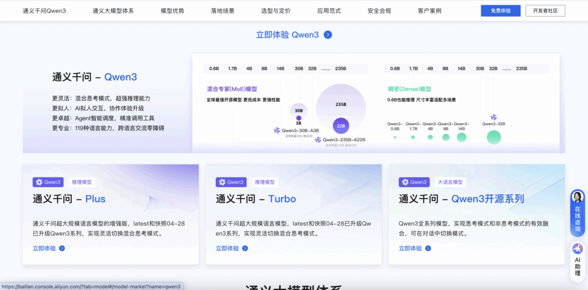Viewport: 588px width, 290px height.
Task: Open 在线咨询 avatar widget
Action: [x=578, y=213]
